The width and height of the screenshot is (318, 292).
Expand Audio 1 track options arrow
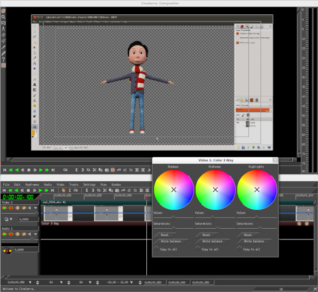[36, 234]
